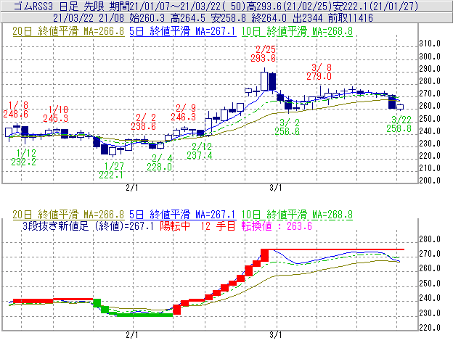Click the 3段抜き新値足 (終値)=267.1 label

[x=88, y=226]
